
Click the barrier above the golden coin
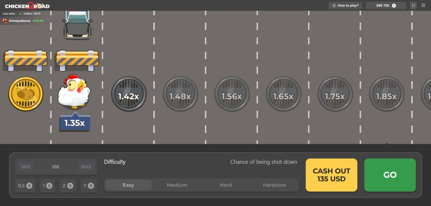(26, 61)
